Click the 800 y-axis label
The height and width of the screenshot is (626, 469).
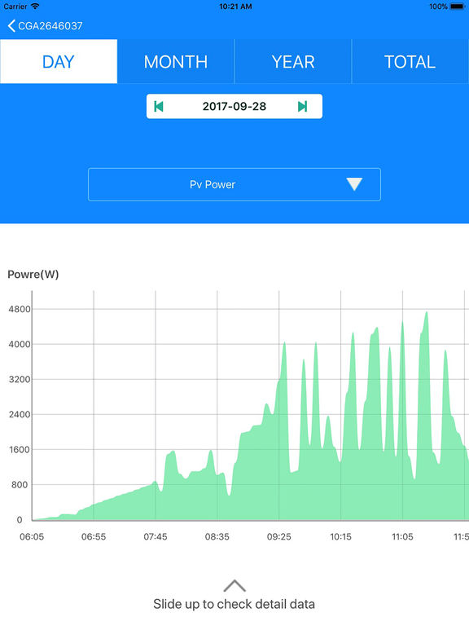tap(20, 485)
